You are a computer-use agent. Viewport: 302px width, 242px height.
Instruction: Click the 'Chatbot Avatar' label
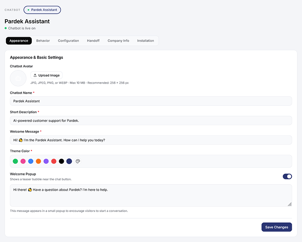[21, 66]
